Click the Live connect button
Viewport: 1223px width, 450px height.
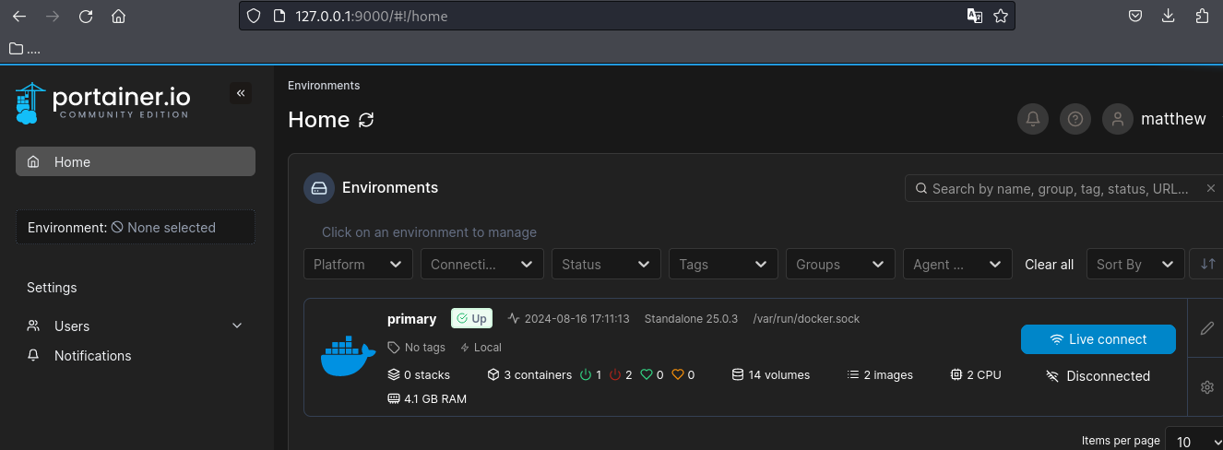pos(1098,339)
